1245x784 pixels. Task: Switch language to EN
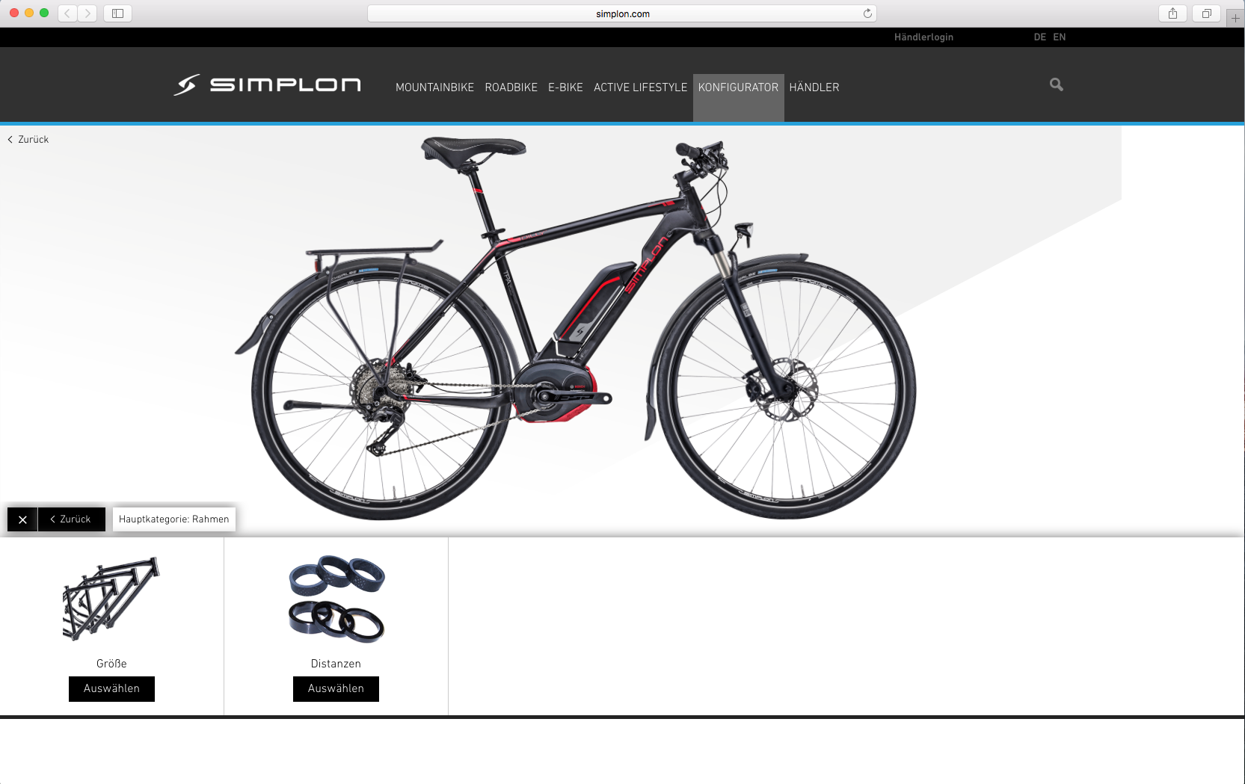coord(1060,37)
